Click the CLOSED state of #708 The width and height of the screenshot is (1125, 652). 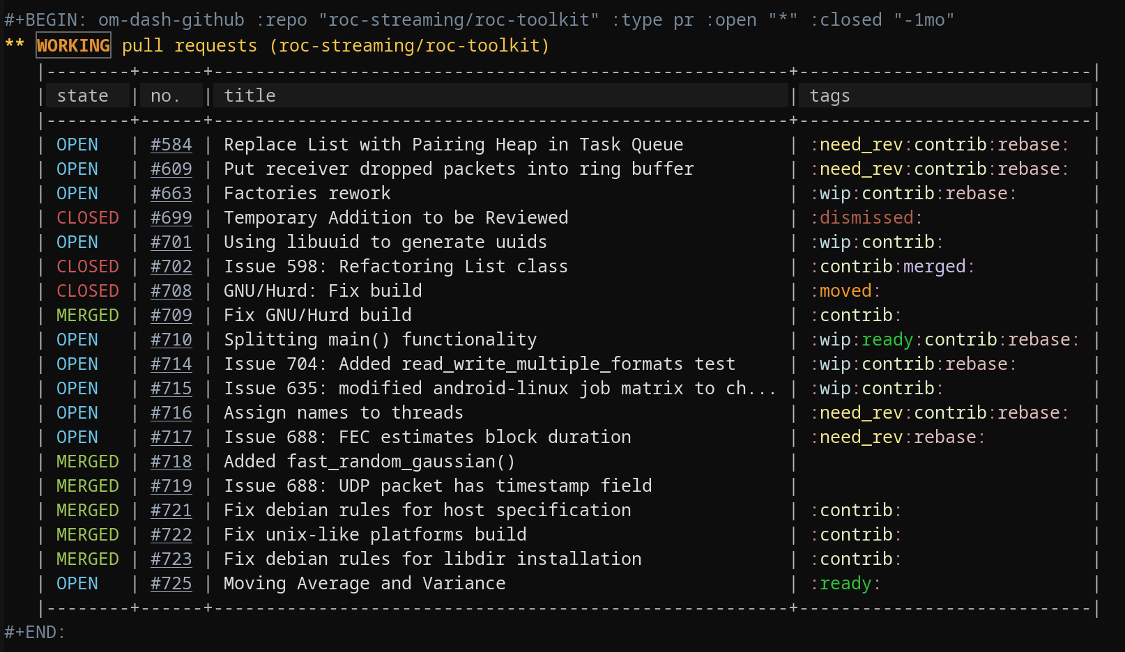click(88, 291)
